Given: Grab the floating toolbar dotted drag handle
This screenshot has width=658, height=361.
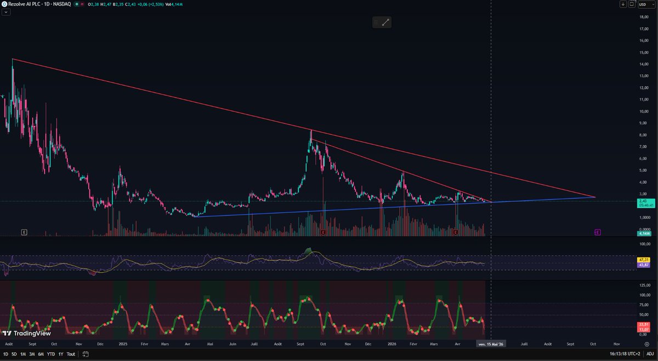Looking at the screenshot, I should click(x=376, y=22).
